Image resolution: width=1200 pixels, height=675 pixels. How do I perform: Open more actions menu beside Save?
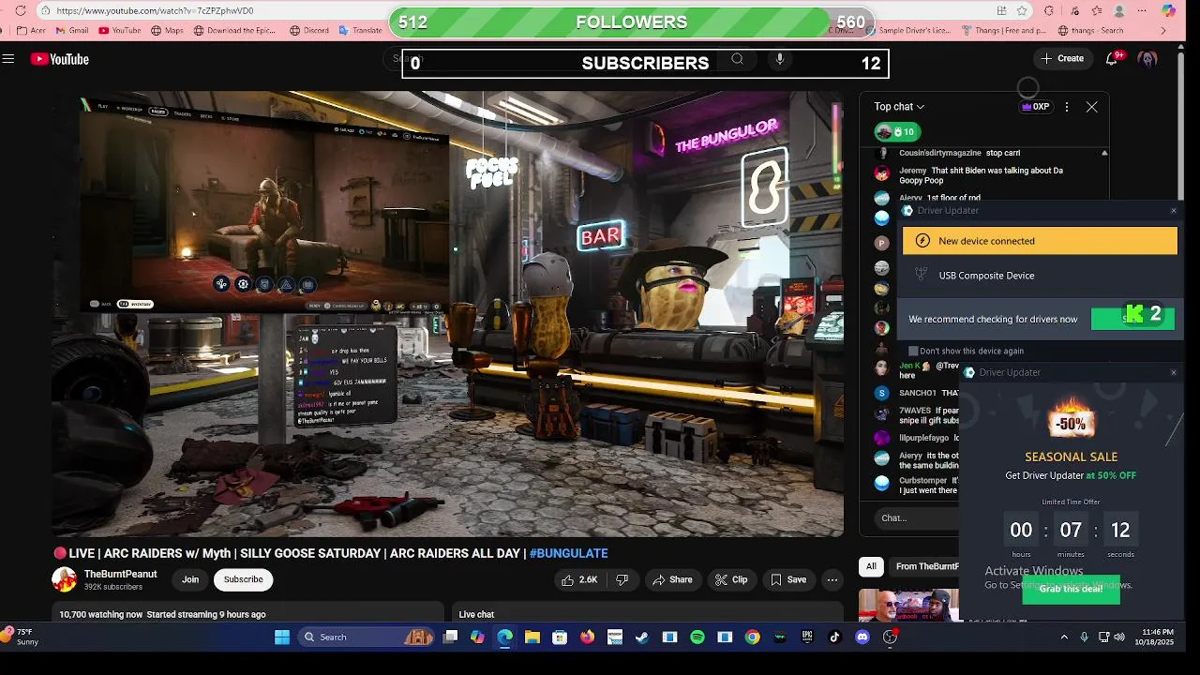(x=832, y=579)
